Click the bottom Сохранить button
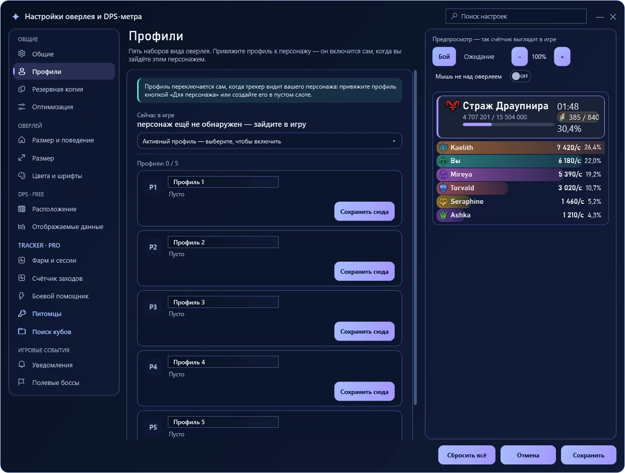Image resolution: width=625 pixels, height=473 pixels. 589,455
